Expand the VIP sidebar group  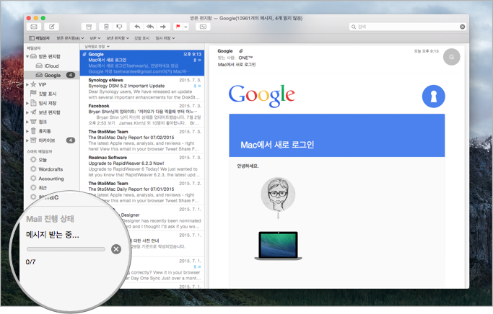point(27,84)
